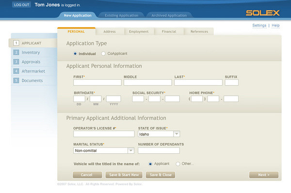Click the Cancel button
Viewport: 291px width, 193px height.
tap(87, 175)
